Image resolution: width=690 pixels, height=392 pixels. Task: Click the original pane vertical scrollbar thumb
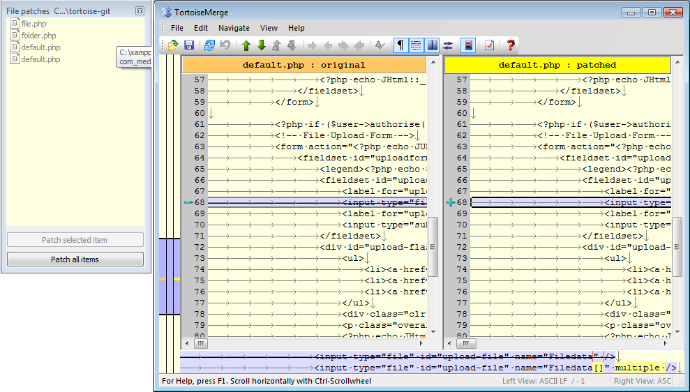433,247
